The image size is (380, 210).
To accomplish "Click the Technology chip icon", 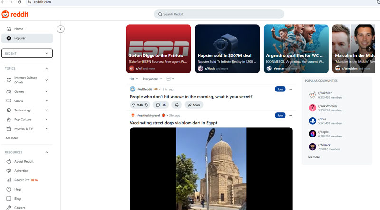I will pyautogui.click(x=9, y=110).
